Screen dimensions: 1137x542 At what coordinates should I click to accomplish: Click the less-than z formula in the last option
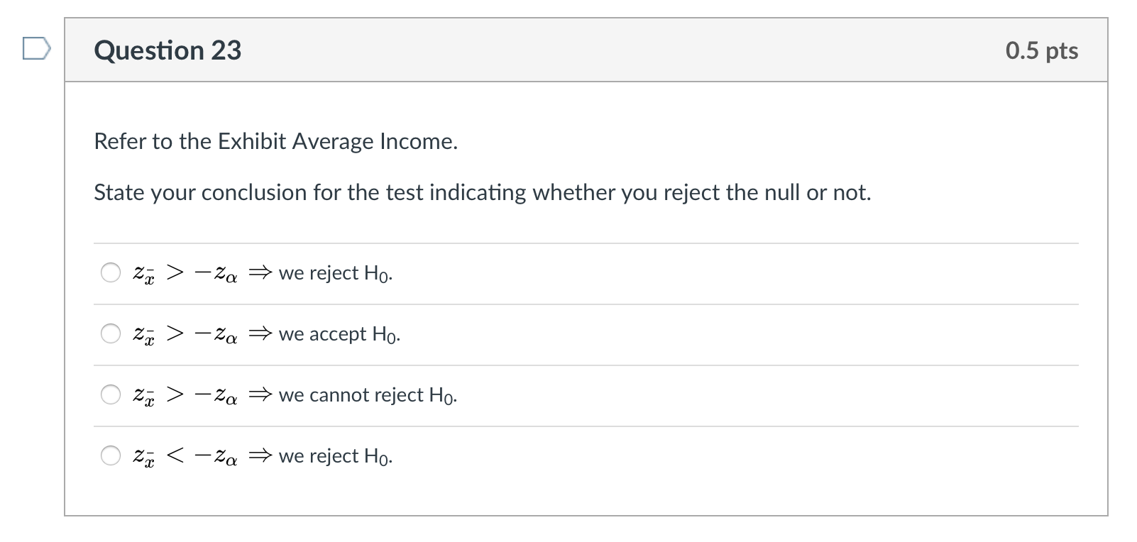(185, 456)
